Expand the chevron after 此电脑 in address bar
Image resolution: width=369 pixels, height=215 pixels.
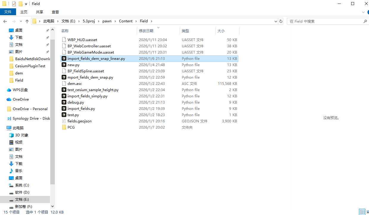point(58,21)
